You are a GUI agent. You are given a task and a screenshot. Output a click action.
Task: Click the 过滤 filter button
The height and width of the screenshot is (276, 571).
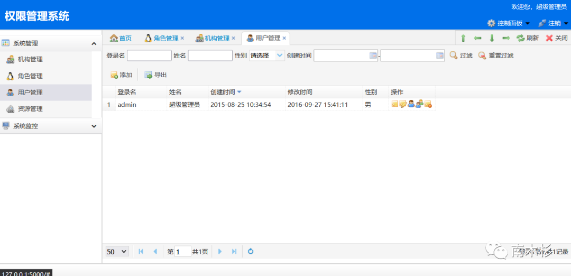(x=461, y=56)
